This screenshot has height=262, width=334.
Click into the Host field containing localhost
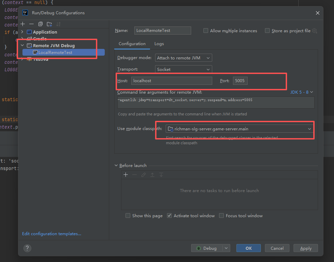point(171,81)
